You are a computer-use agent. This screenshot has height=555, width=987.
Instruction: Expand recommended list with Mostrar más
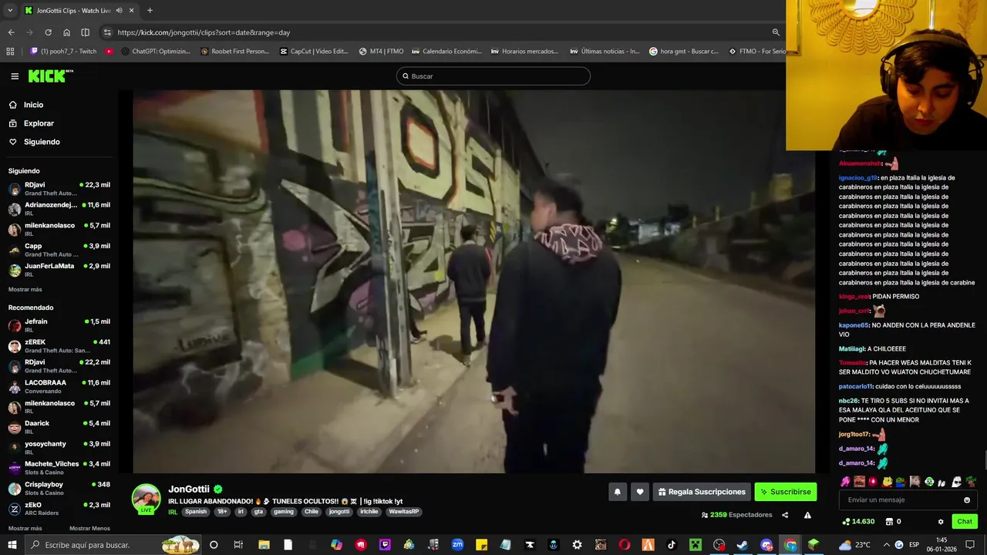[25, 529]
